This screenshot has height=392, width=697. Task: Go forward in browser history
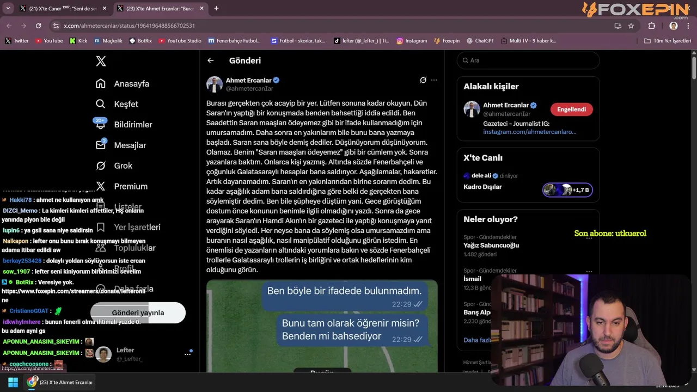click(23, 26)
